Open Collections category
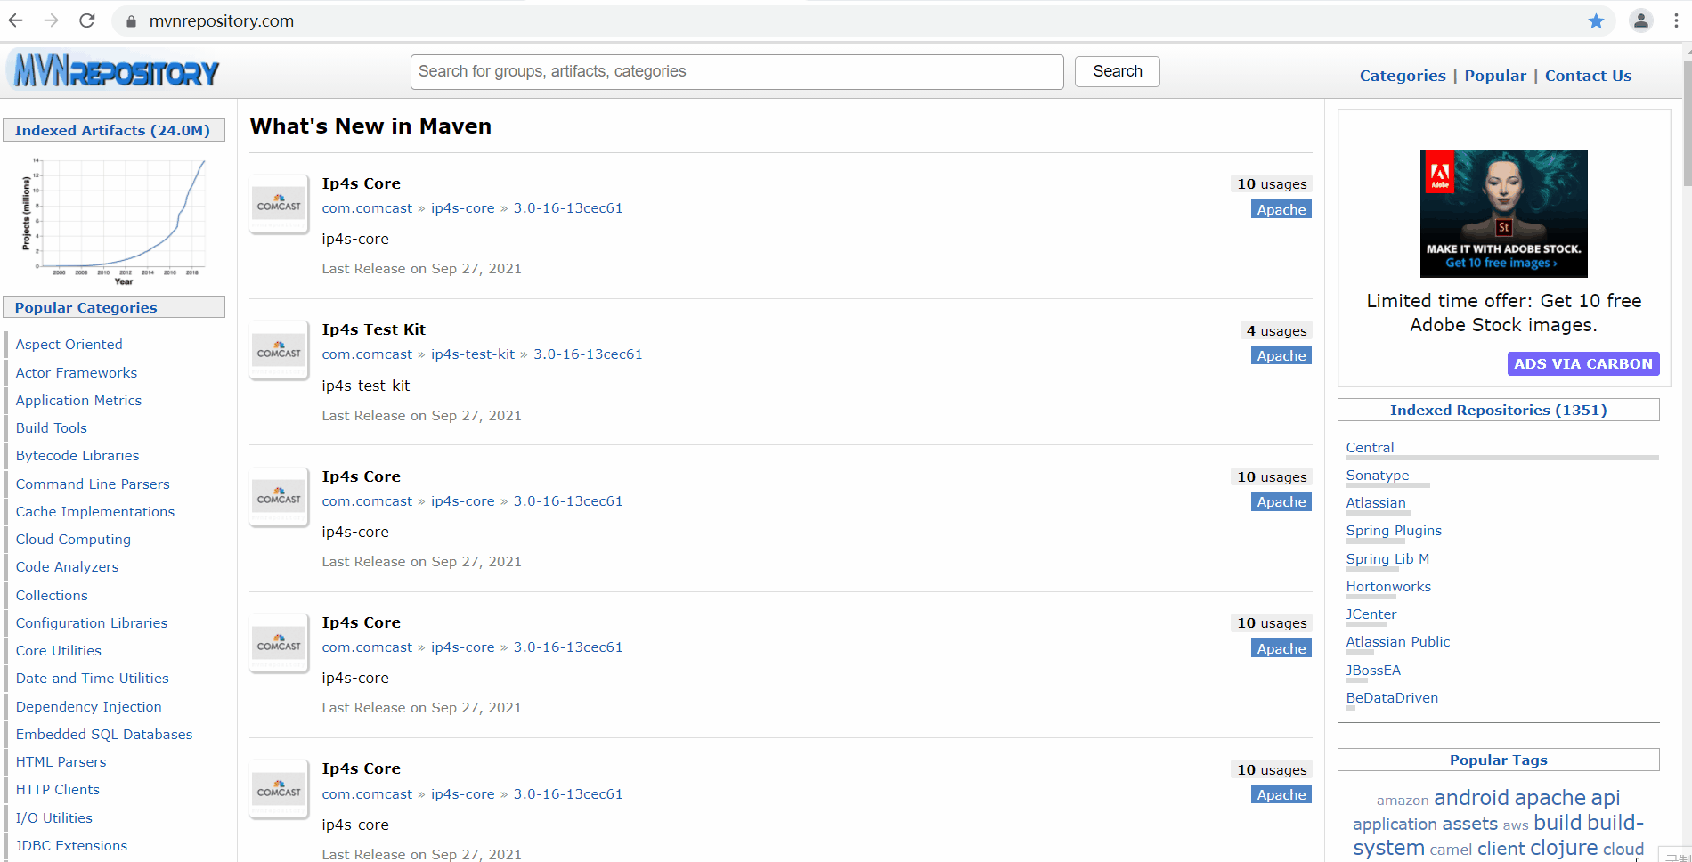1692x862 pixels. point(52,595)
